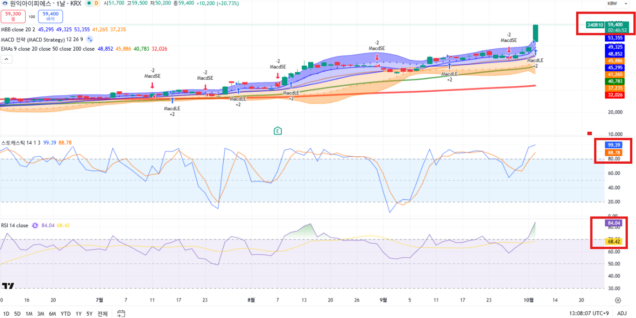Switch time range to 5D
The width and height of the screenshot is (636, 318).
[x=17, y=313]
